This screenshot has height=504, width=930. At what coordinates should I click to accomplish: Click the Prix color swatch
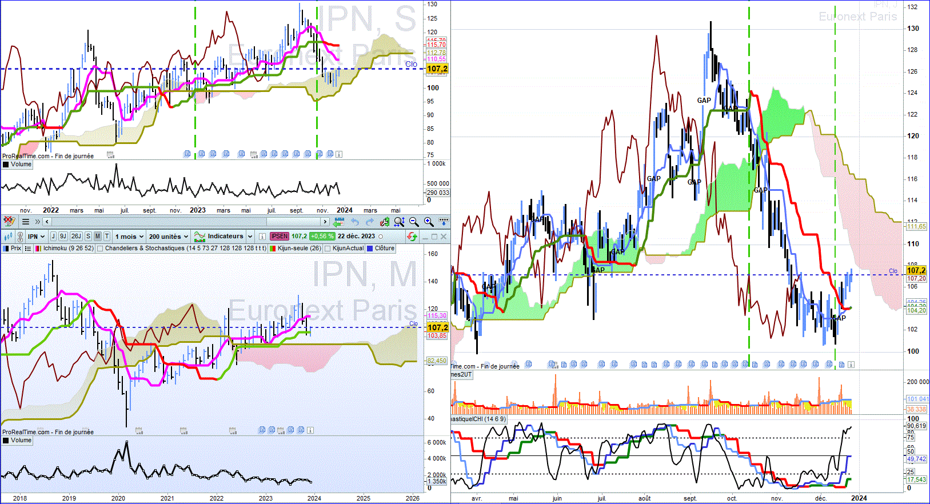(6, 249)
